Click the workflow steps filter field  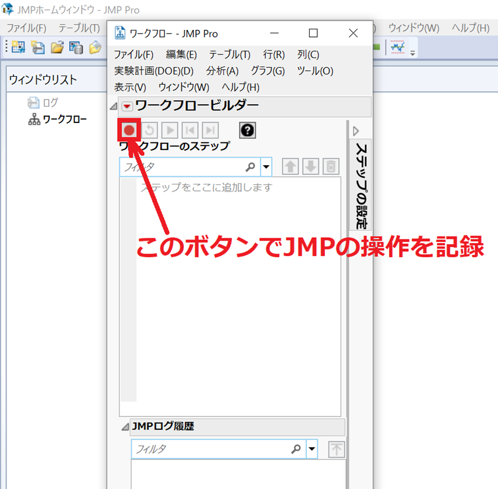point(190,166)
